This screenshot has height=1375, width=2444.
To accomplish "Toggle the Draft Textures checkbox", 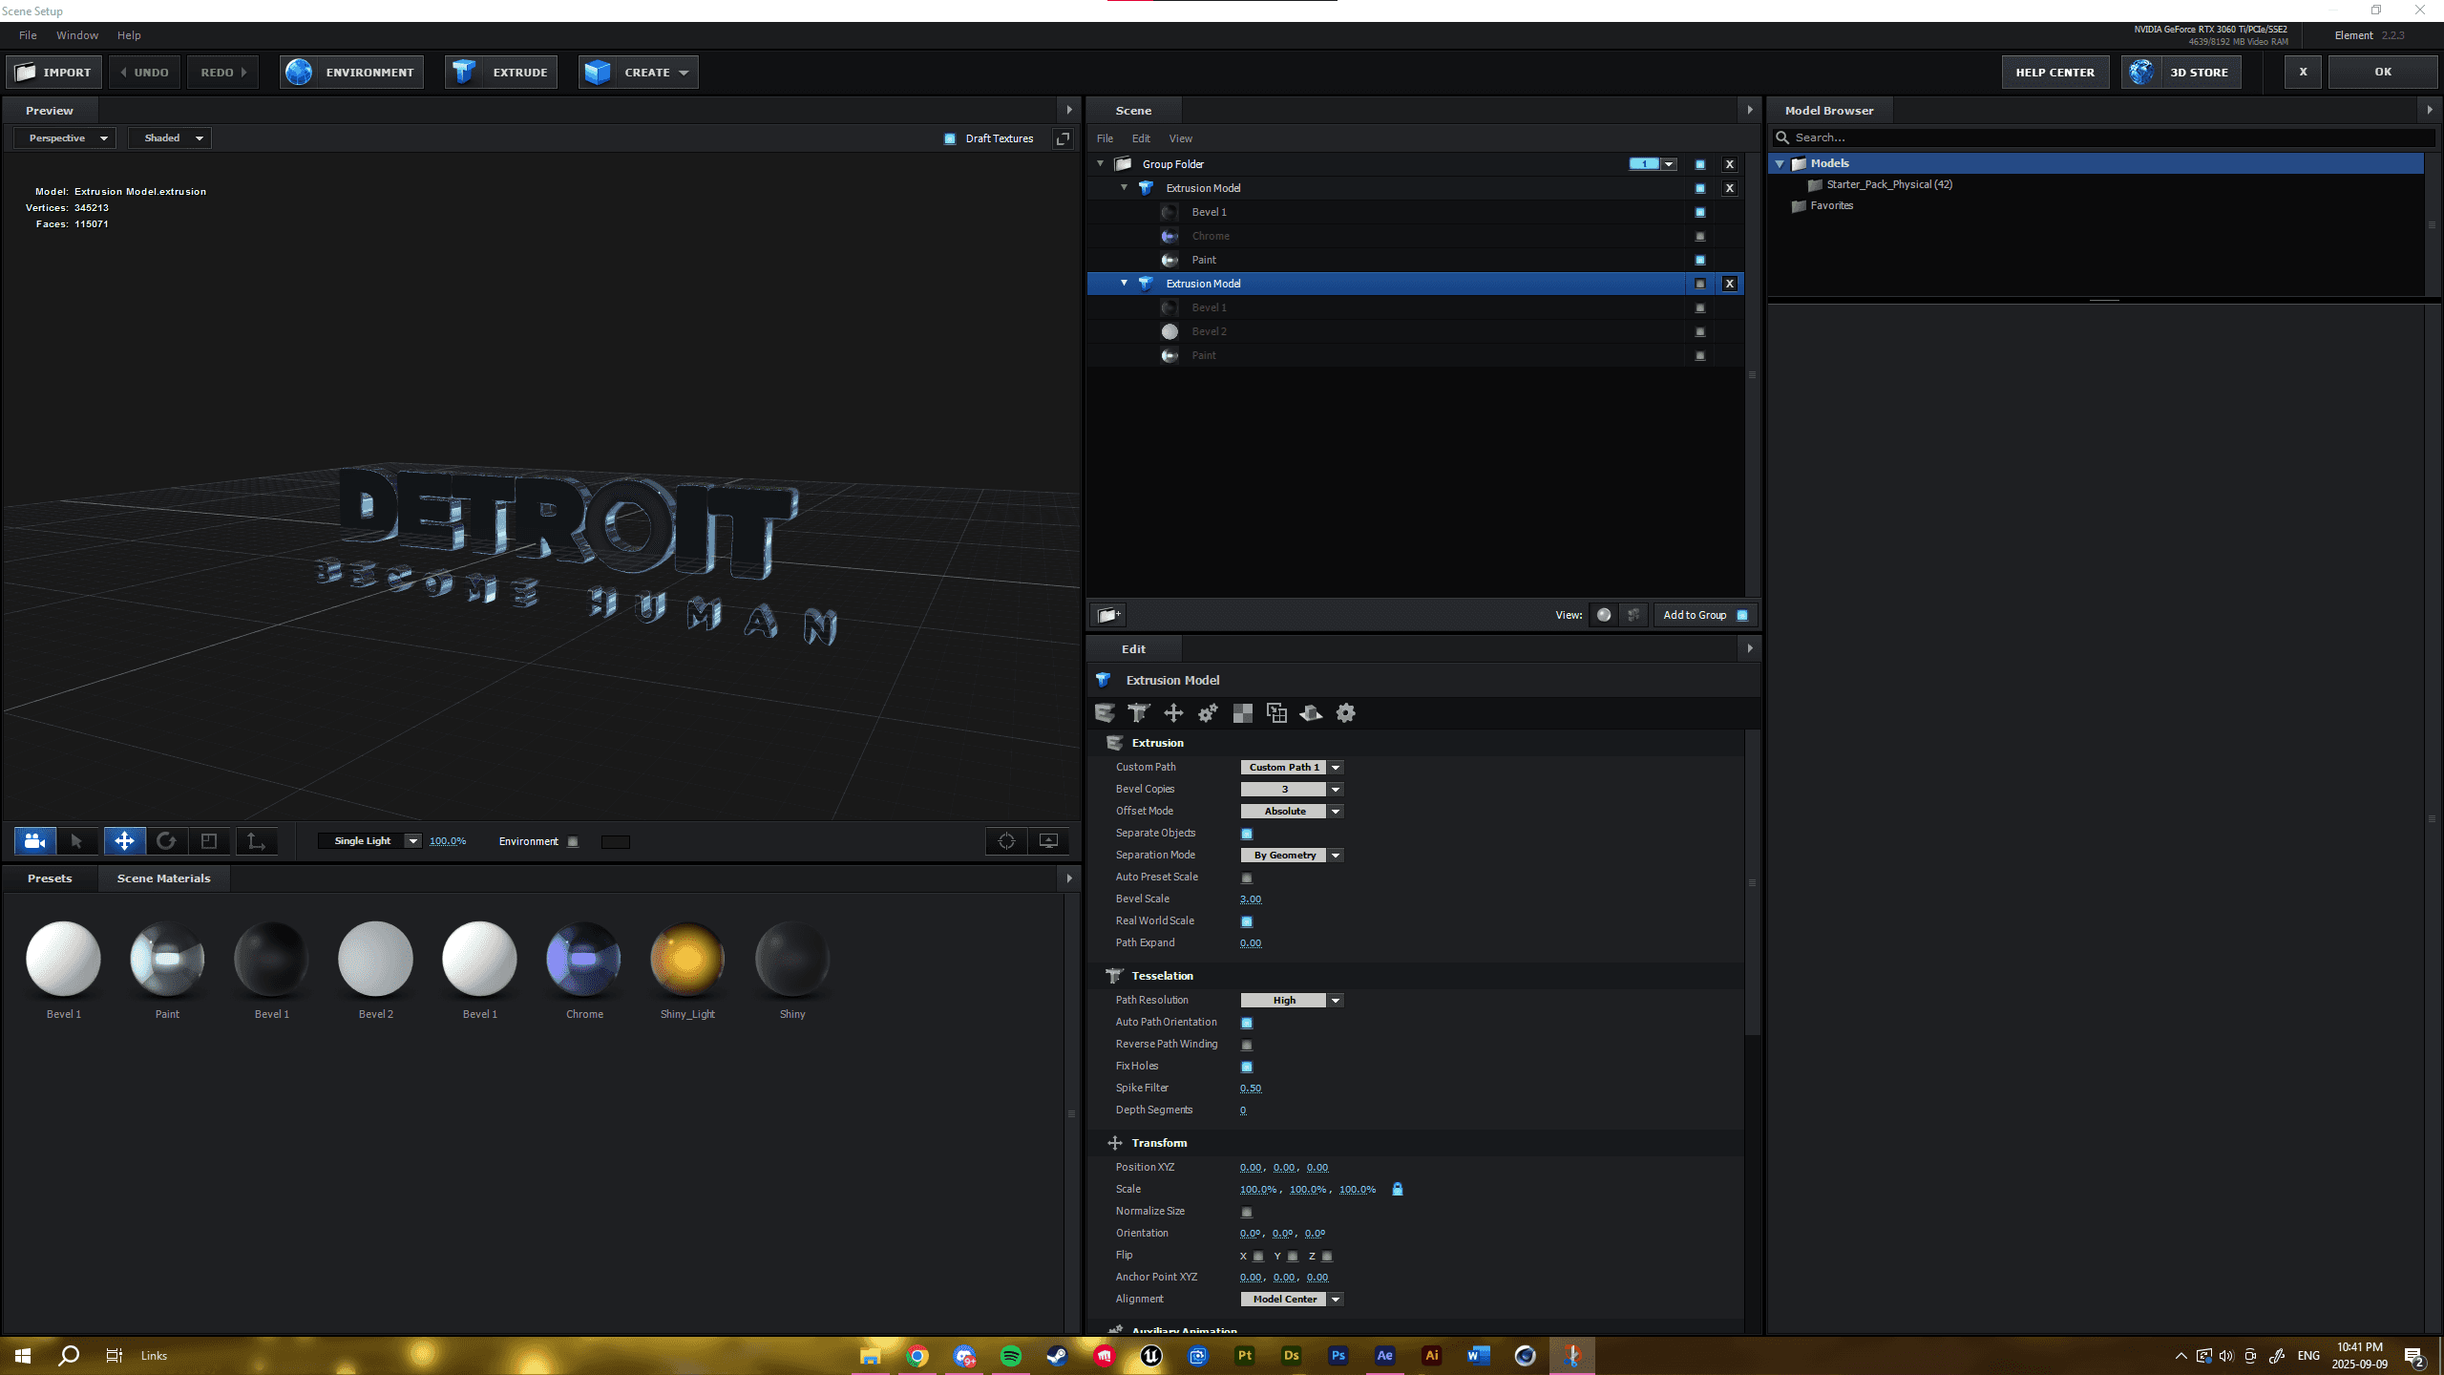I will click(950, 138).
